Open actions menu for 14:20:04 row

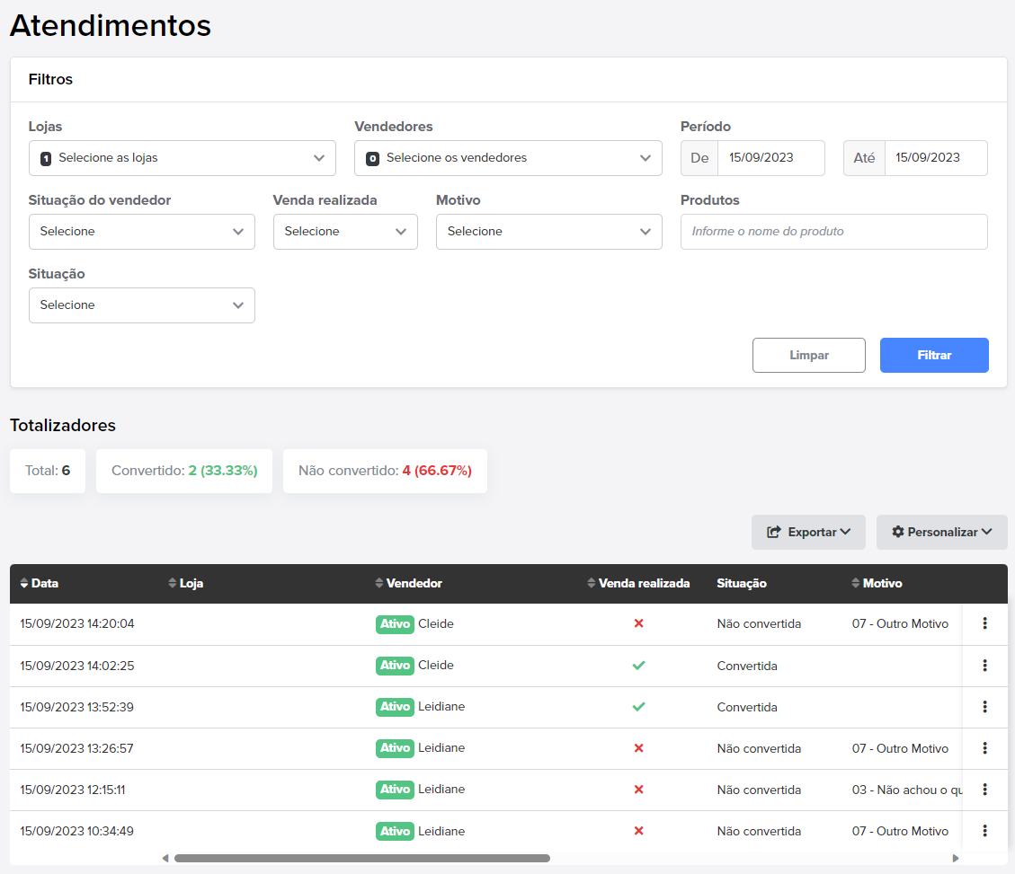click(984, 623)
